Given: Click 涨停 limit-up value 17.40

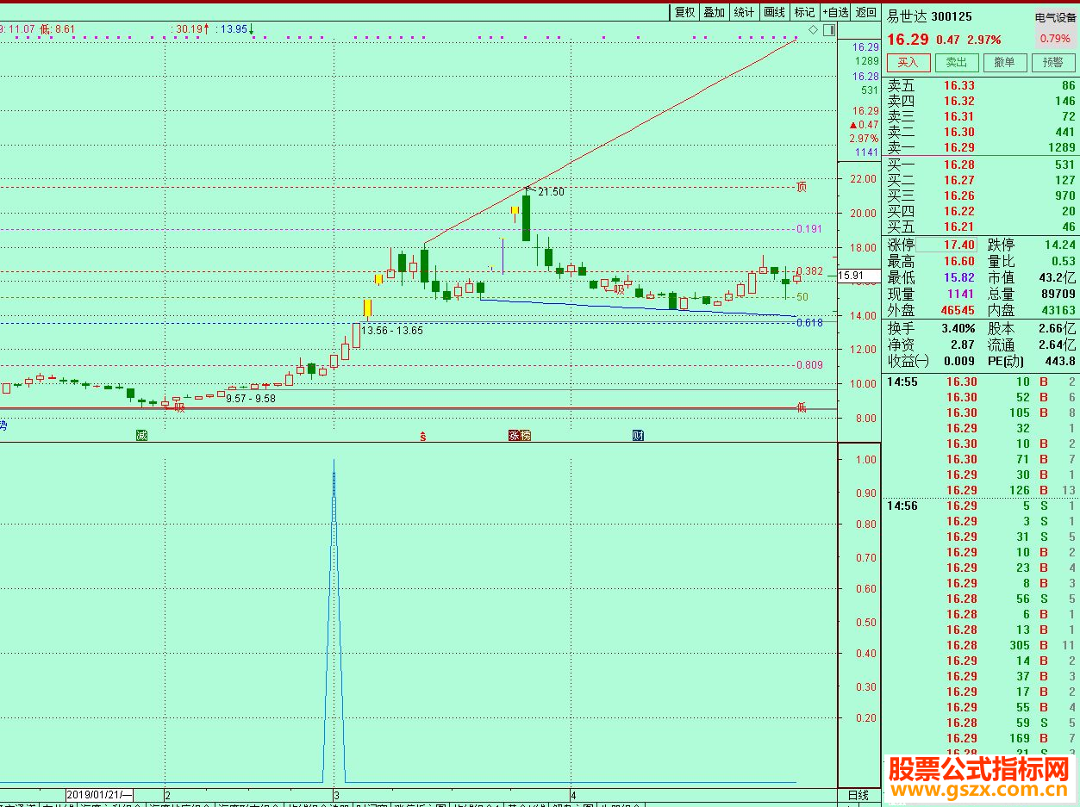Looking at the screenshot, I should [958, 245].
